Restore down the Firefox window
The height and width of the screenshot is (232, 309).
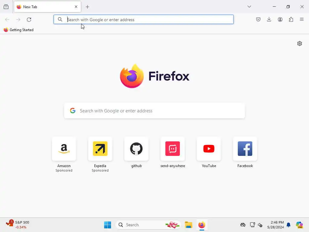coord(288,7)
